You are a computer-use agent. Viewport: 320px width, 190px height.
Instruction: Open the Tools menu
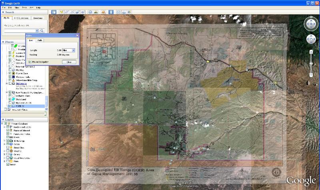point(24,8)
